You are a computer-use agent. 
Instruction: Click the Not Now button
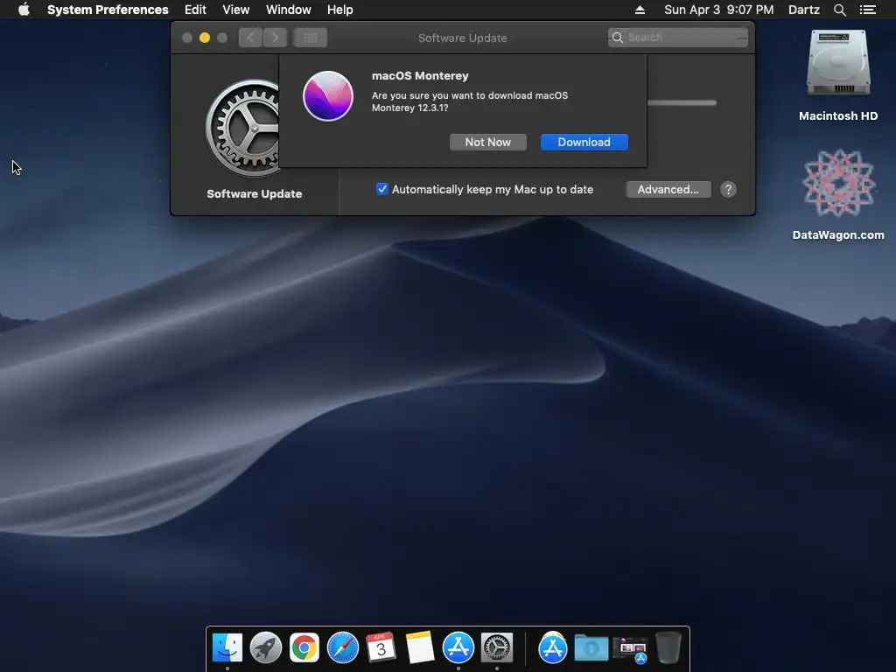pyautogui.click(x=488, y=143)
